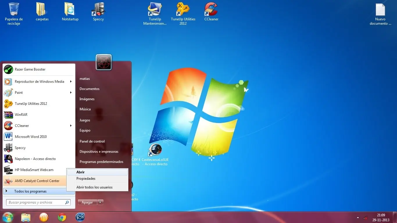Choose Abrir in the context menu

click(97, 172)
